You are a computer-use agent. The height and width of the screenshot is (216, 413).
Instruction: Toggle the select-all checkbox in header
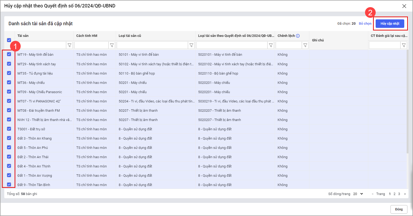[x=9, y=40]
